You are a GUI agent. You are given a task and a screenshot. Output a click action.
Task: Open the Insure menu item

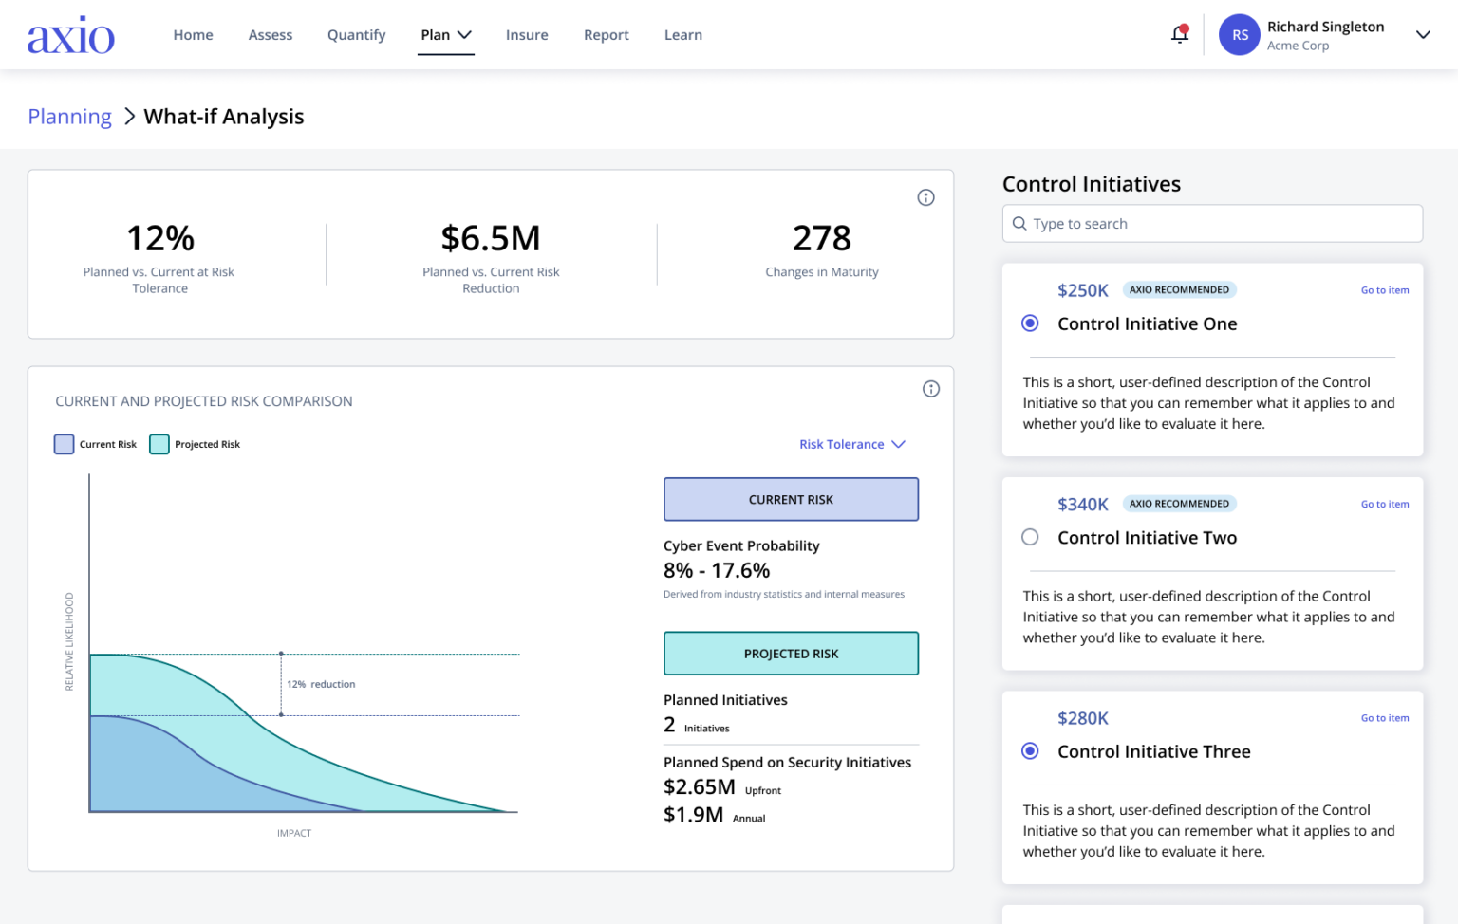(x=527, y=35)
